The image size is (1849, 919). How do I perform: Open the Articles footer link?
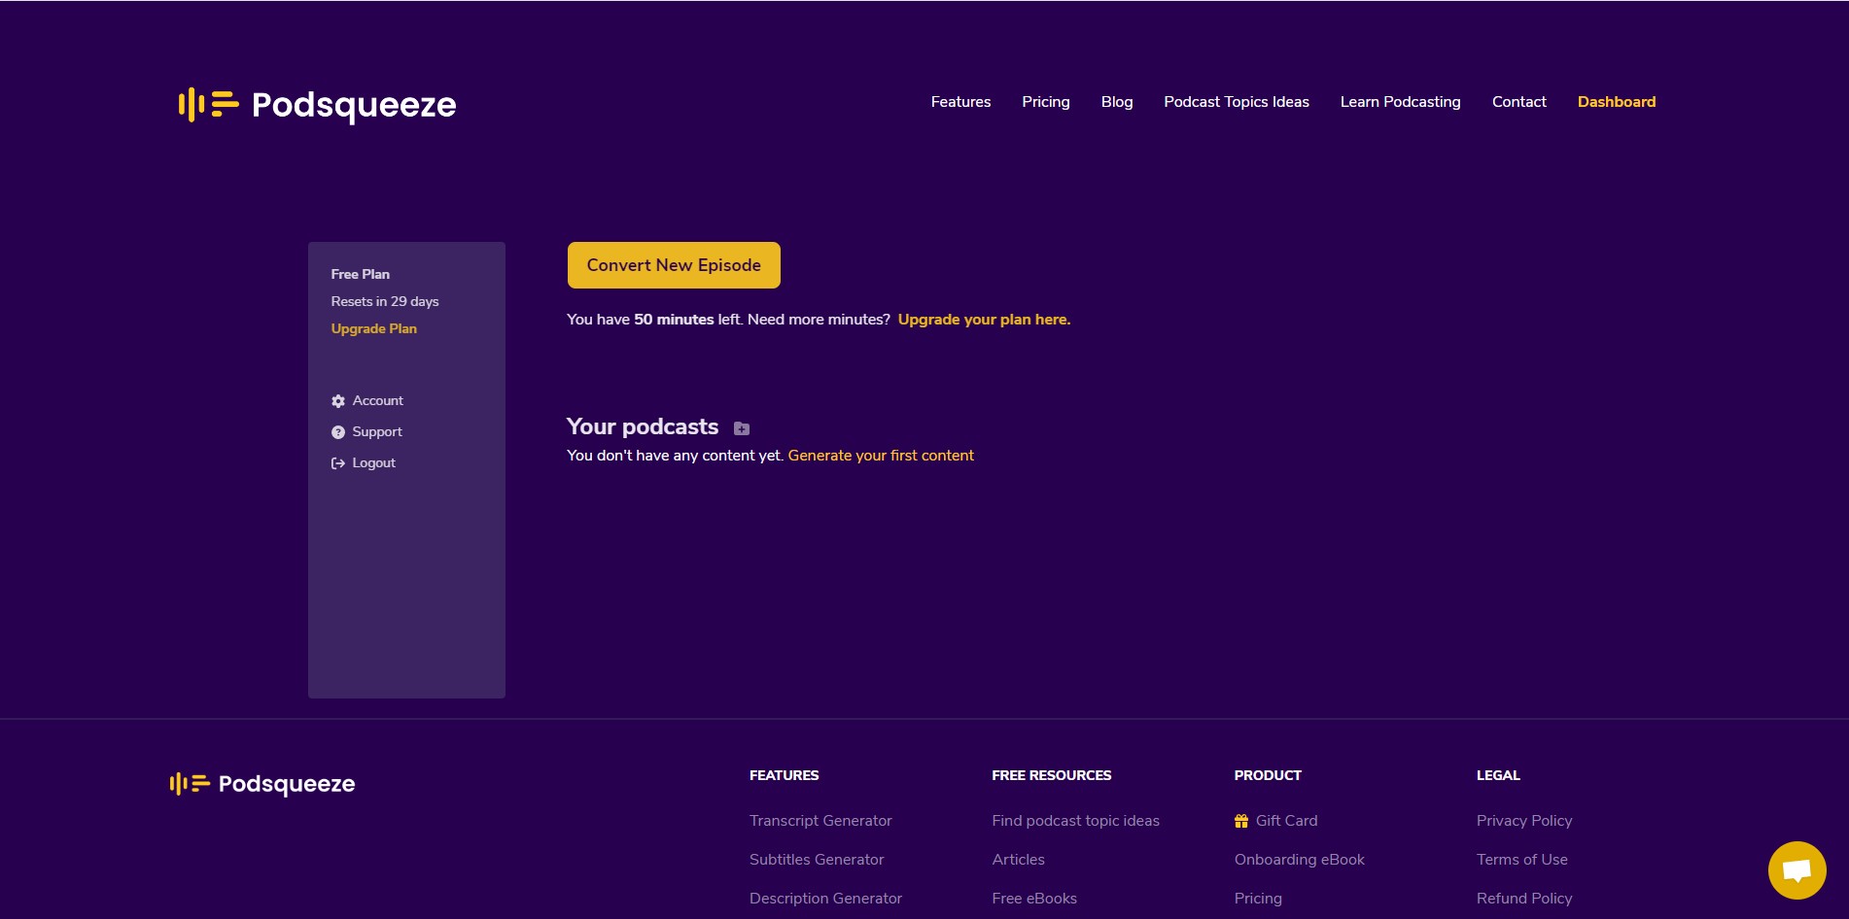click(1018, 860)
